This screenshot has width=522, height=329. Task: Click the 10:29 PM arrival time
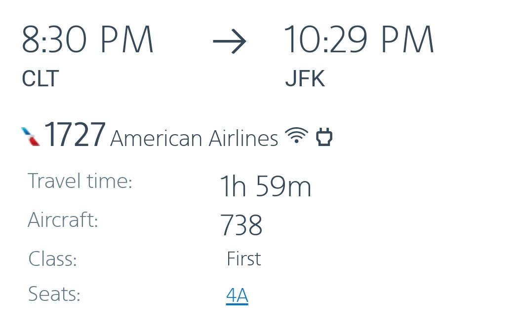click(359, 40)
